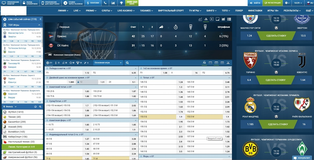Open the video play stream icon
Screen dimensions: 314x160
pyautogui.click(x=212, y=19)
